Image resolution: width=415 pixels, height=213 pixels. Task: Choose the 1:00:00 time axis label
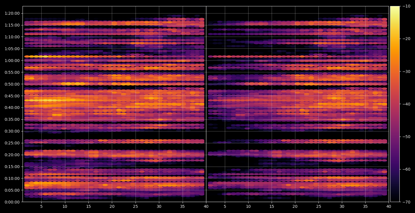pyautogui.click(x=12, y=61)
